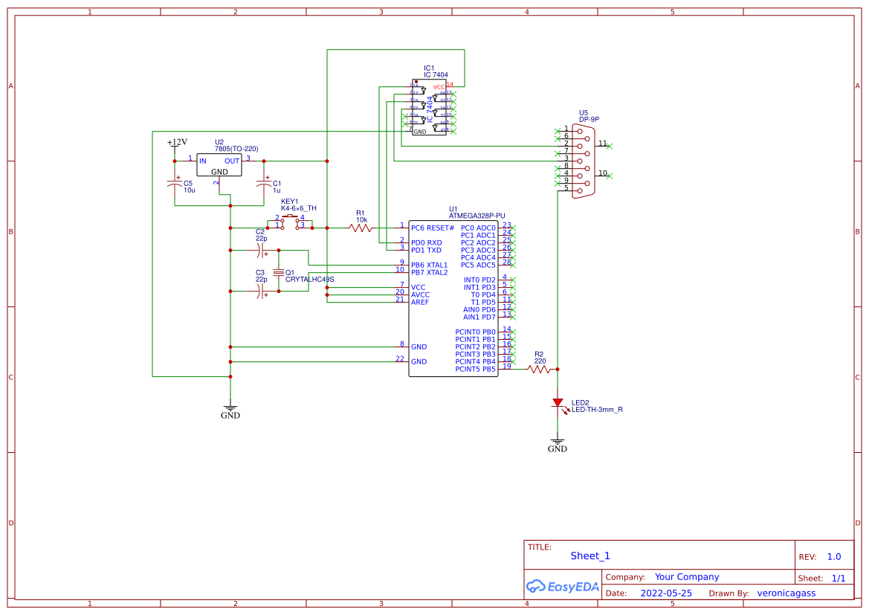Click pin 10 no-connect marker on U5

pos(609,176)
